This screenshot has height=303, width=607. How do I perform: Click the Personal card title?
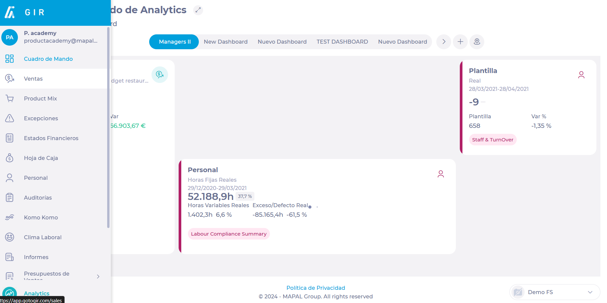203,170
